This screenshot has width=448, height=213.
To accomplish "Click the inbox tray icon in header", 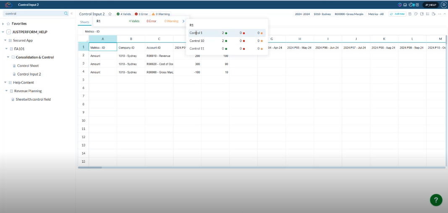I will 405,5.
